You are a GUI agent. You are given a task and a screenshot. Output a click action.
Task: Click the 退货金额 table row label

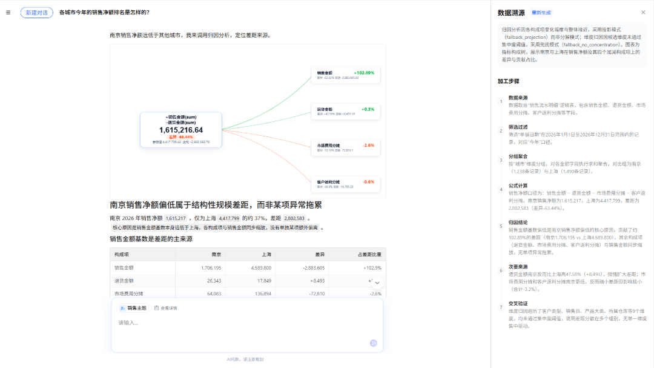pyautogui.click(x=124, y=281)
